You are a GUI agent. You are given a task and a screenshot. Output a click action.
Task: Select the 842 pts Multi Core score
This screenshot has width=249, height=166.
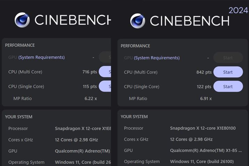click(x=204, y=72)
